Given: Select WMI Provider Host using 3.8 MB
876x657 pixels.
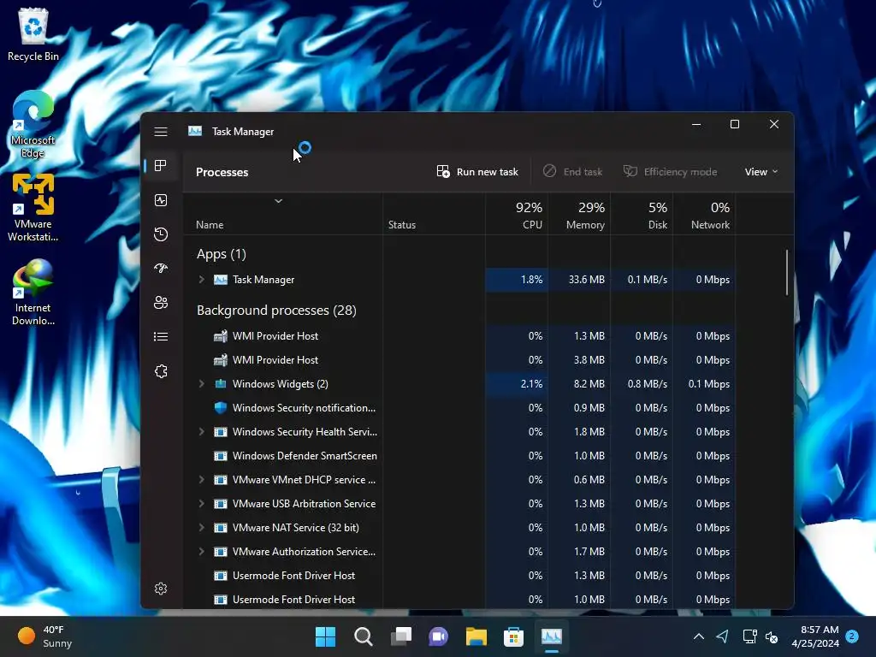Looking at the screenshot, I should click(x=459, y=360).
